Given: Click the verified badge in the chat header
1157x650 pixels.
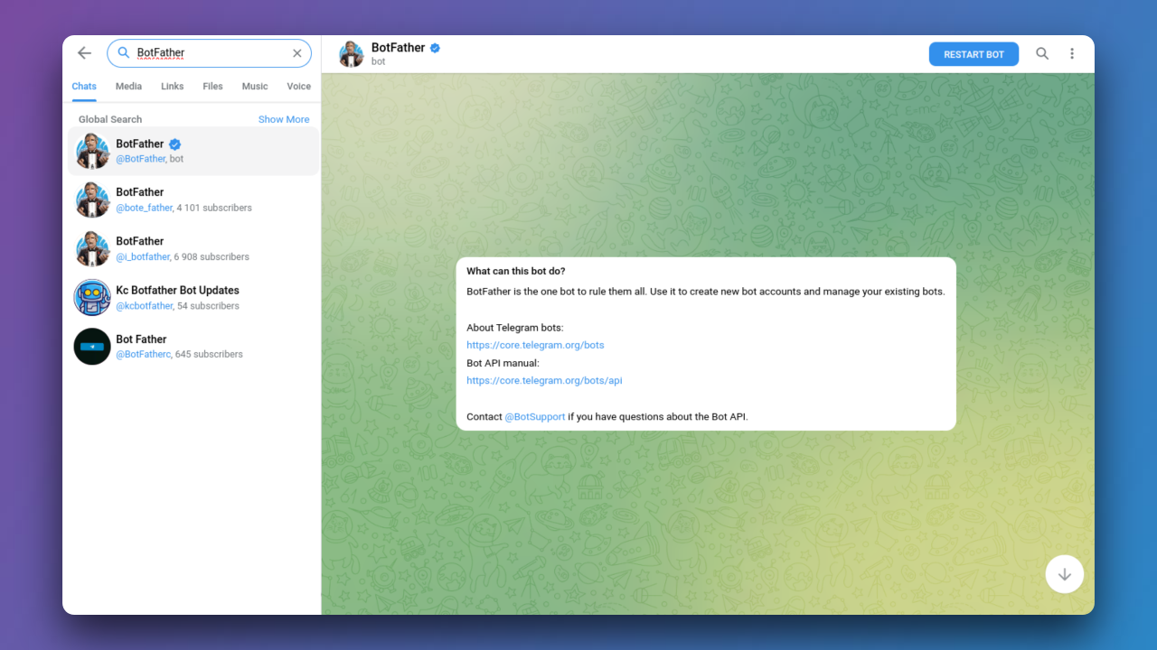Looking at the screenshot, I should [x=435, y=48].
